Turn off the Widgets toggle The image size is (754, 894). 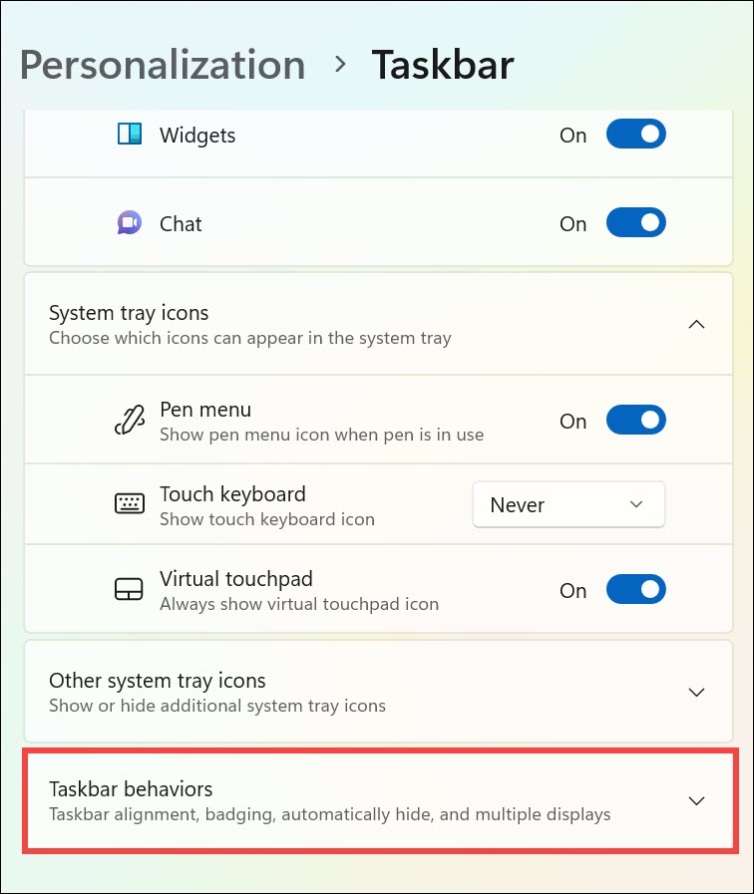click(x=635, y=135)
